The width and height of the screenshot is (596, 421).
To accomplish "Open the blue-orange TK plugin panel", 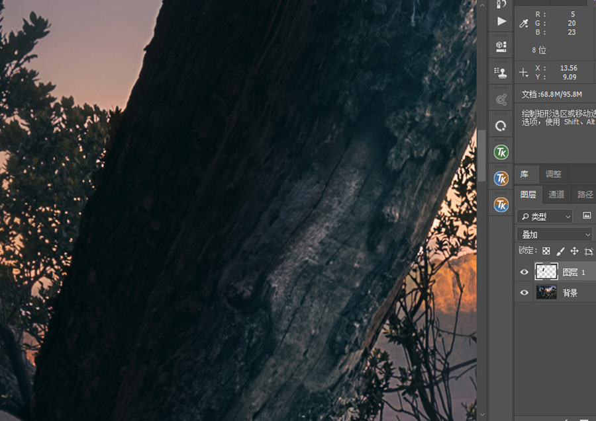I will point(501,178).
